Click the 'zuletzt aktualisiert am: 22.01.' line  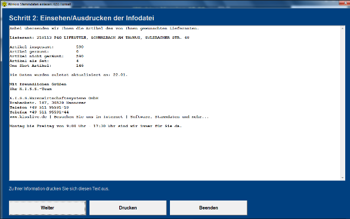(x=69, y=75)
